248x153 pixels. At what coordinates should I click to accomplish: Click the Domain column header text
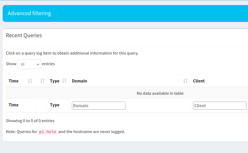(80, 81)
